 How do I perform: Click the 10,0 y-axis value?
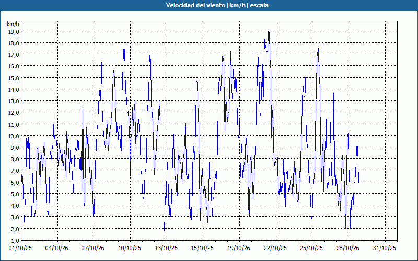point(14,136)
